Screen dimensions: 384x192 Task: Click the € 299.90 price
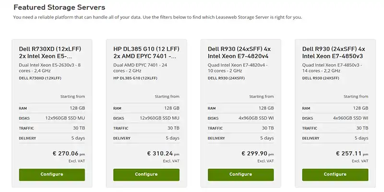coord(255,154)
